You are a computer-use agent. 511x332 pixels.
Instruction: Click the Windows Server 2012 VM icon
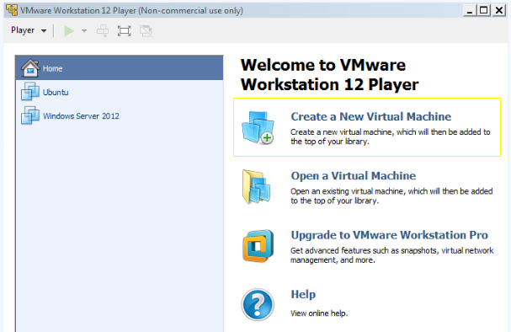click(30, 115)
